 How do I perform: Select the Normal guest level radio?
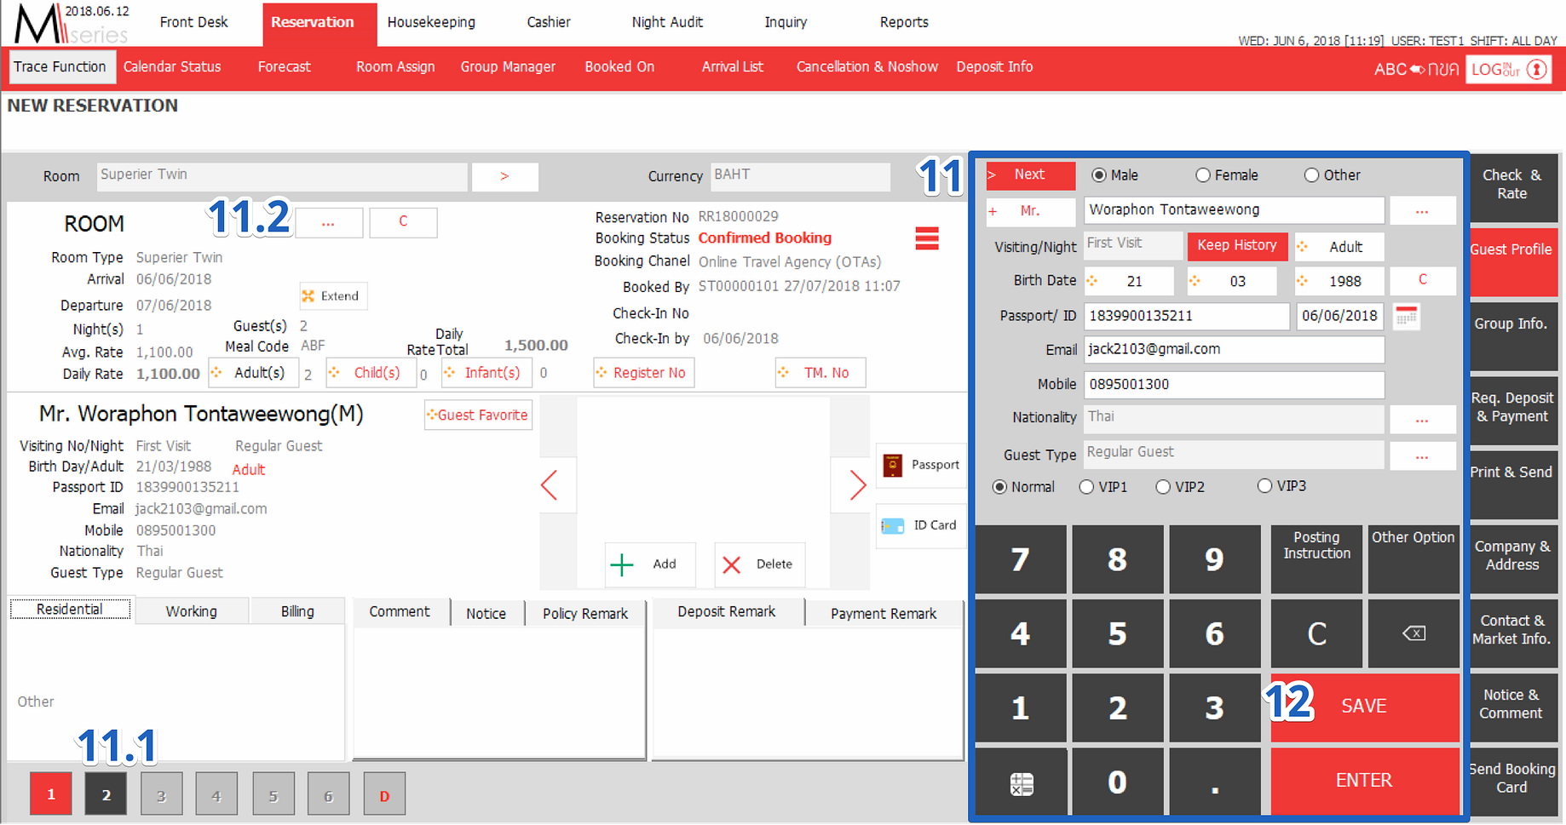(999, 487)
